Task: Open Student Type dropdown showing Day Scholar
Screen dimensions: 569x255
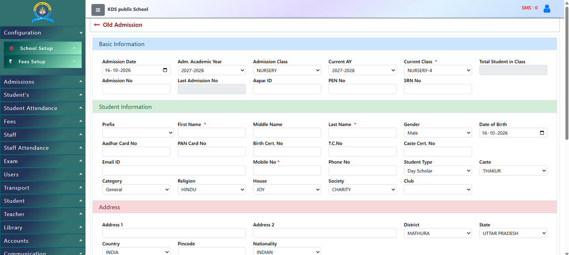Action: pos(438,171)
